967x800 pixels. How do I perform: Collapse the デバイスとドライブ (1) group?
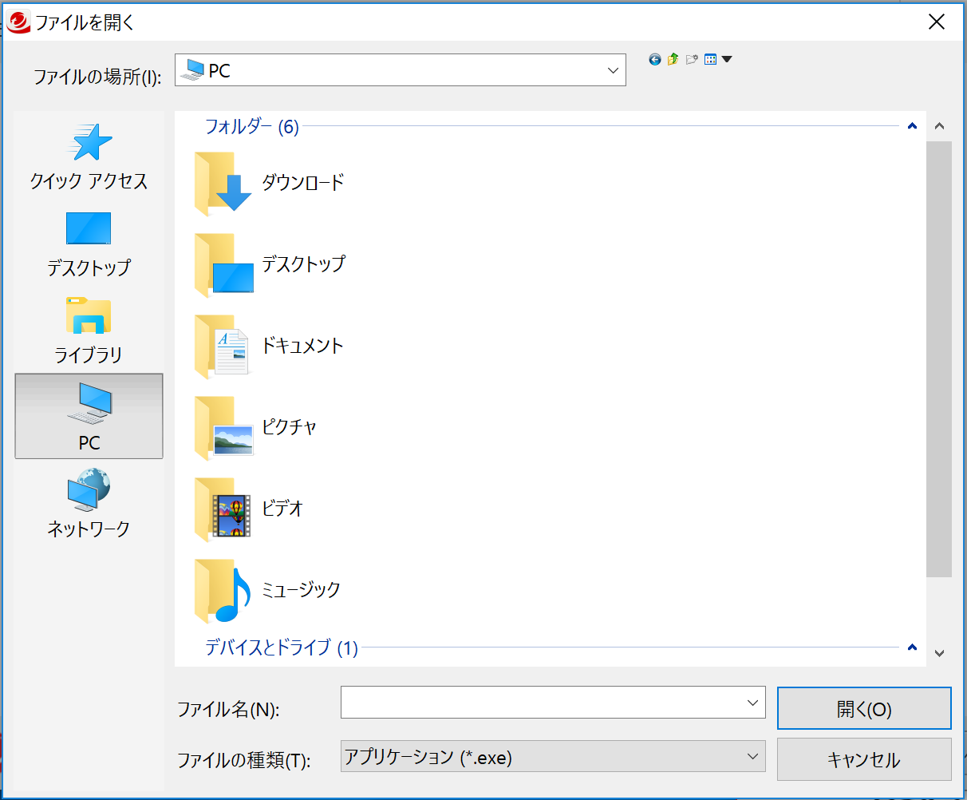911,648
